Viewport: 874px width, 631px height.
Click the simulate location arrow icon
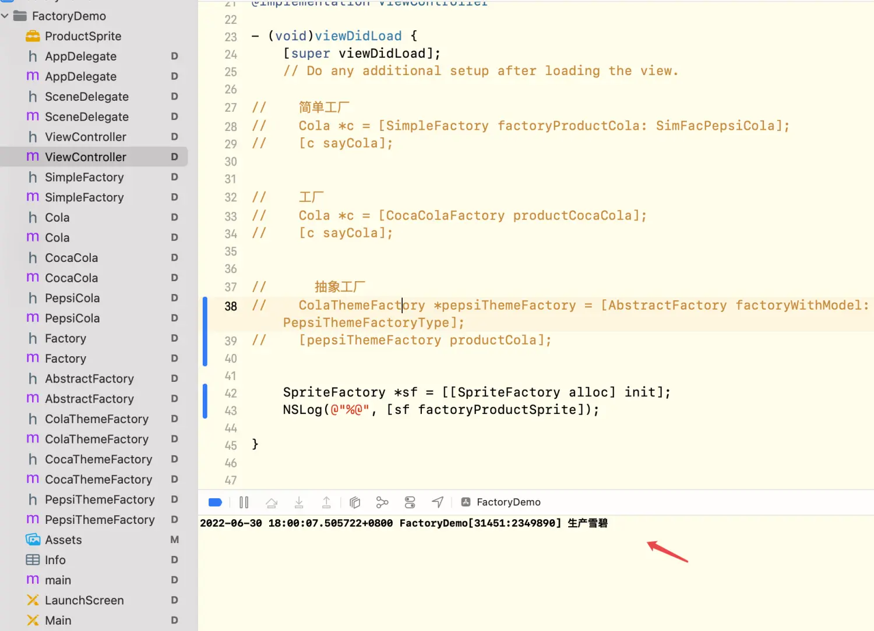pyautogui.click(x=438, y=502)
